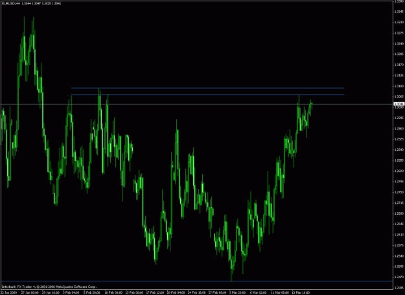Click the 22 Jan 2009 date label
This screenshot has height=295, width=405.
coord(8,292)
